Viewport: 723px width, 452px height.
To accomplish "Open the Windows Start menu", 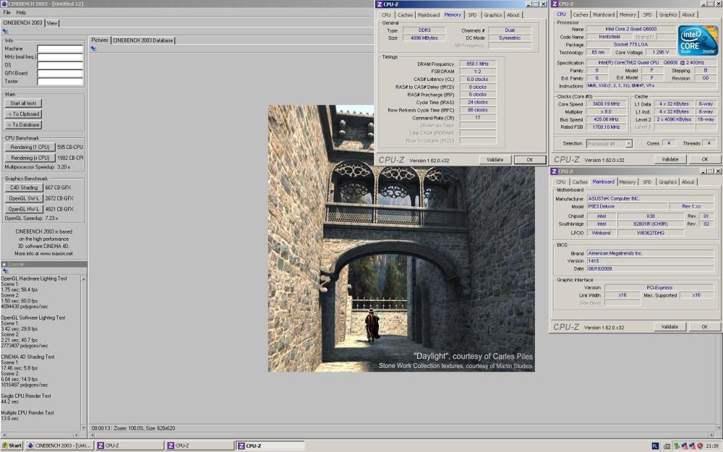I will click(x=12, y=445).
